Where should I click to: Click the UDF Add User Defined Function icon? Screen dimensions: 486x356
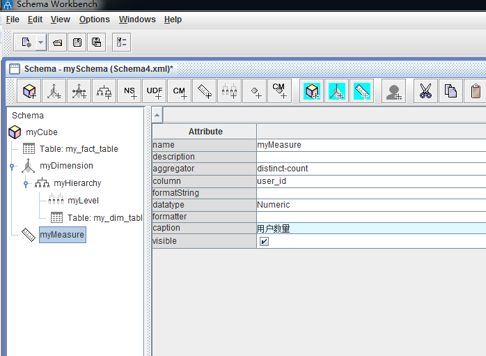tap(155, 91)
